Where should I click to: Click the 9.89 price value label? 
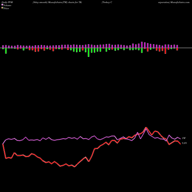184,143
